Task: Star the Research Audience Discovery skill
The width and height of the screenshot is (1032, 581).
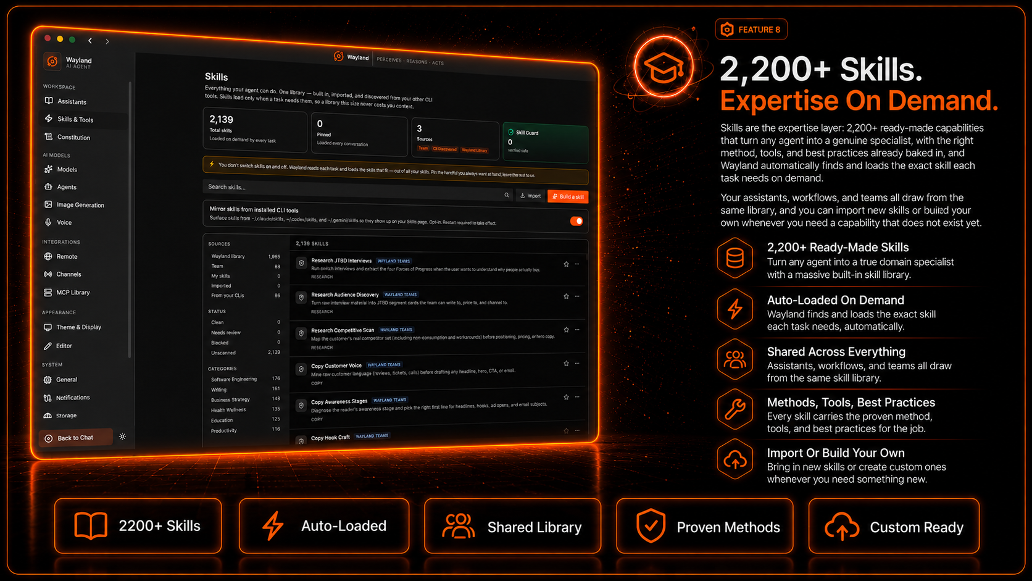Action: coord(566,296)
